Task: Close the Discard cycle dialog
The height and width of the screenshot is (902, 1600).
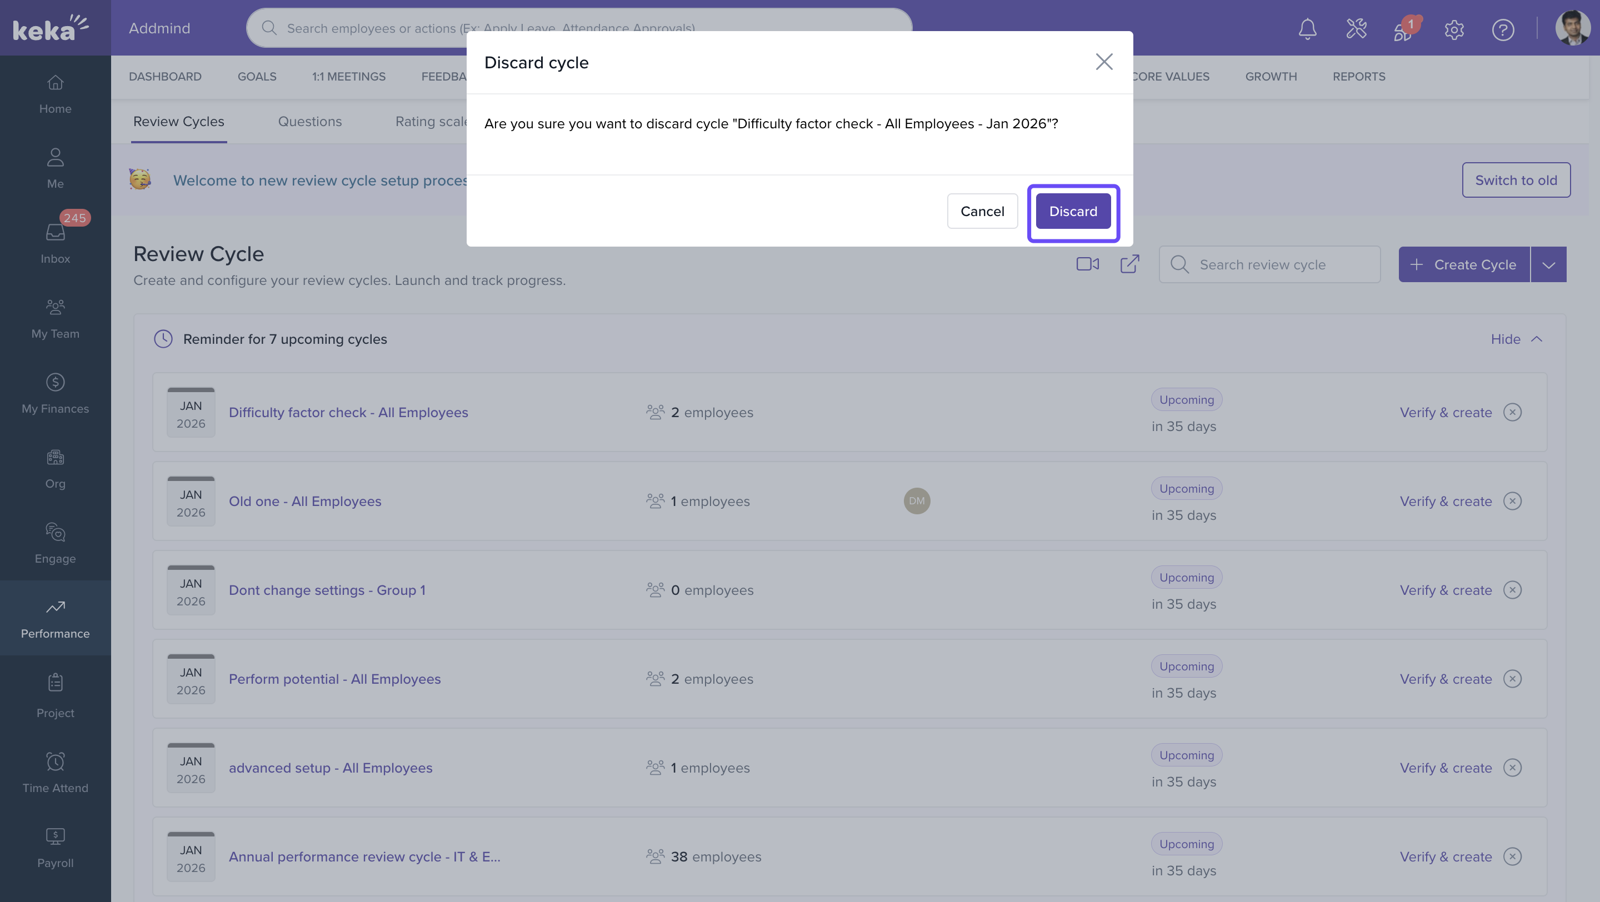Action: (x=1104, y=62)
